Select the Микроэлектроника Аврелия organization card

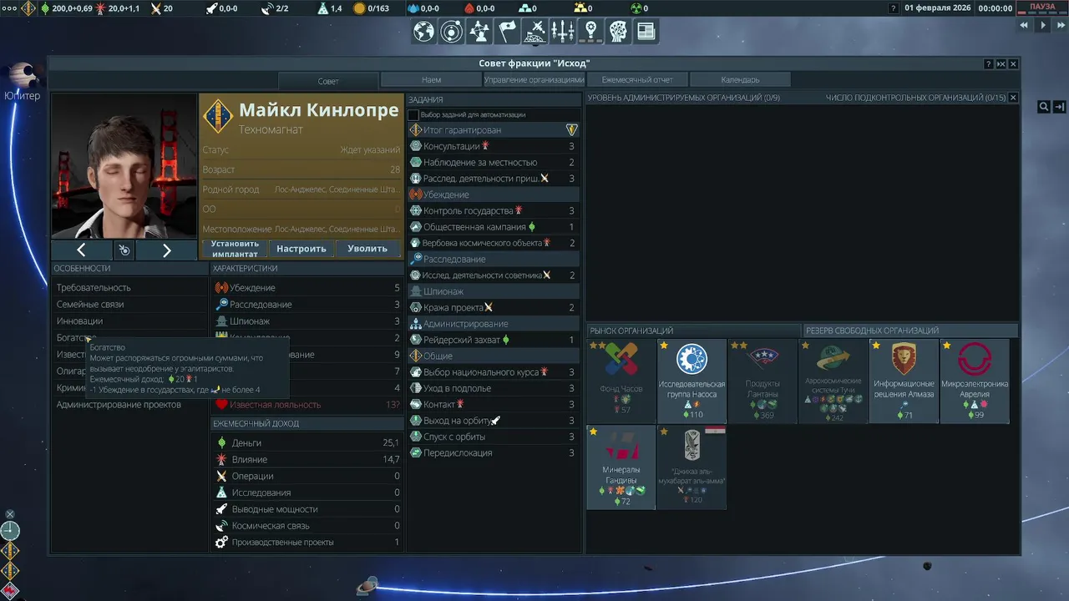(x=975, y=381)
